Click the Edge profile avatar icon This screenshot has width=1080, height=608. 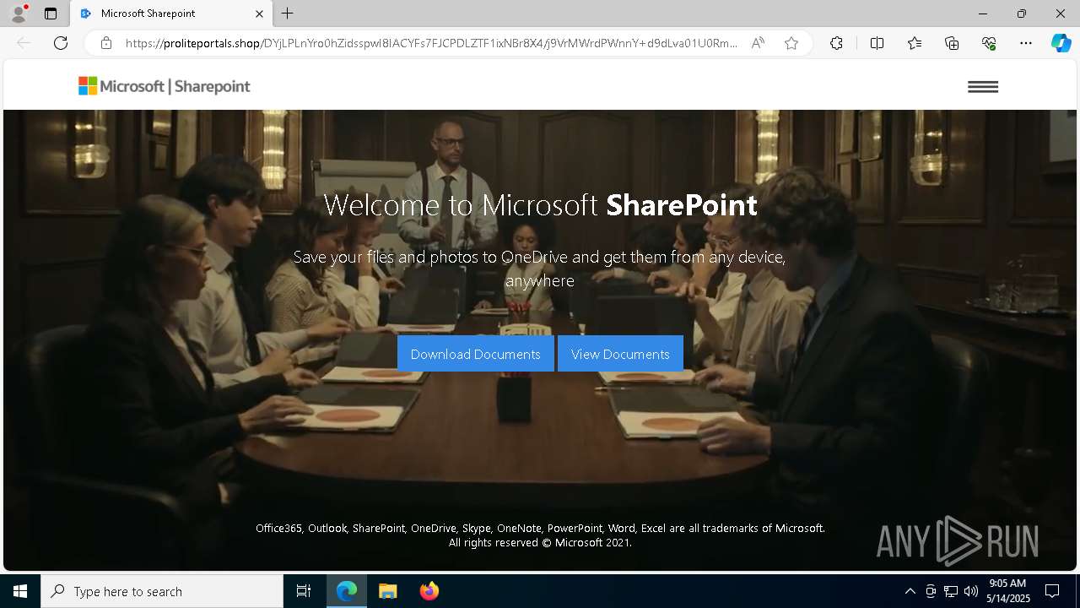(x=19, y=14)
